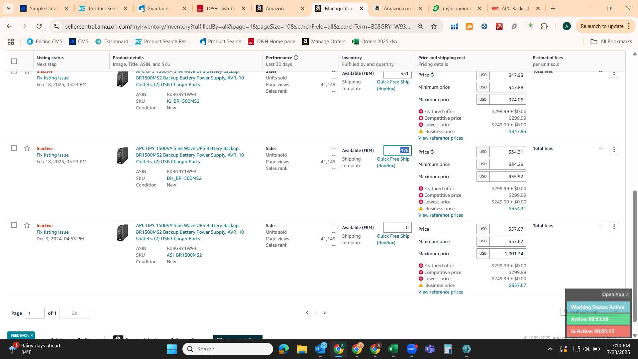The image size is (638, 359).
Task: Toggle the select-all listings checkbox
Action: pos(14,61)
